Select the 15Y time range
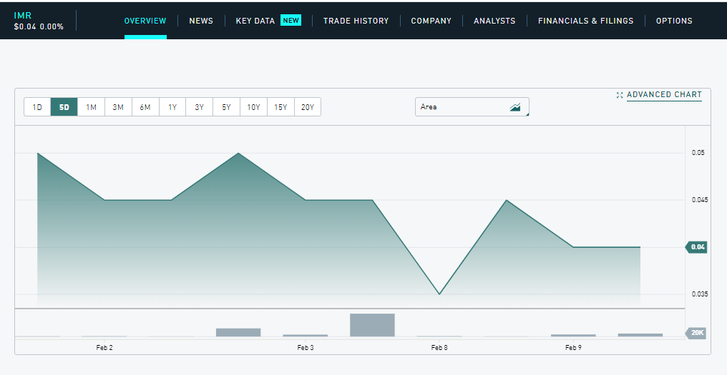The image size is (727, 375). pyautogui.click(x=280, y=107)
